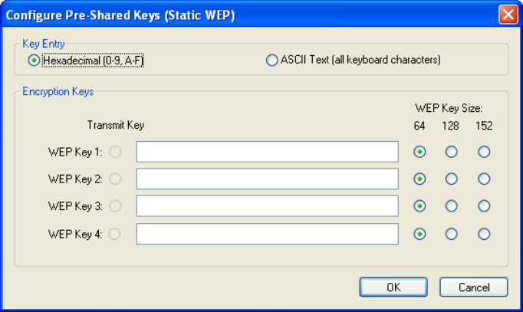Click the WEP Key 1 text field
523x312 pixels.
[x=268, y=152]
